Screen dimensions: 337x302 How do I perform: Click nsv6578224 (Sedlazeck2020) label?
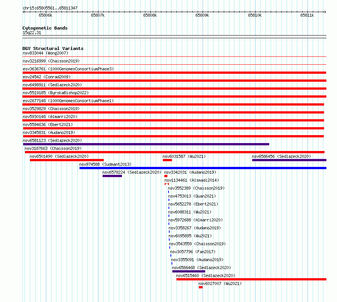coord(132,172)
